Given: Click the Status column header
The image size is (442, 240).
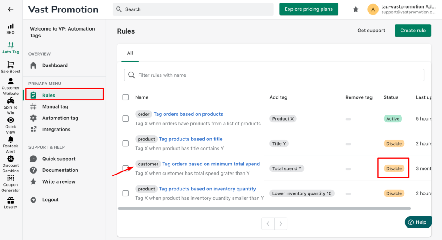Looking at the screenshot, I should [x=391, y=97].
